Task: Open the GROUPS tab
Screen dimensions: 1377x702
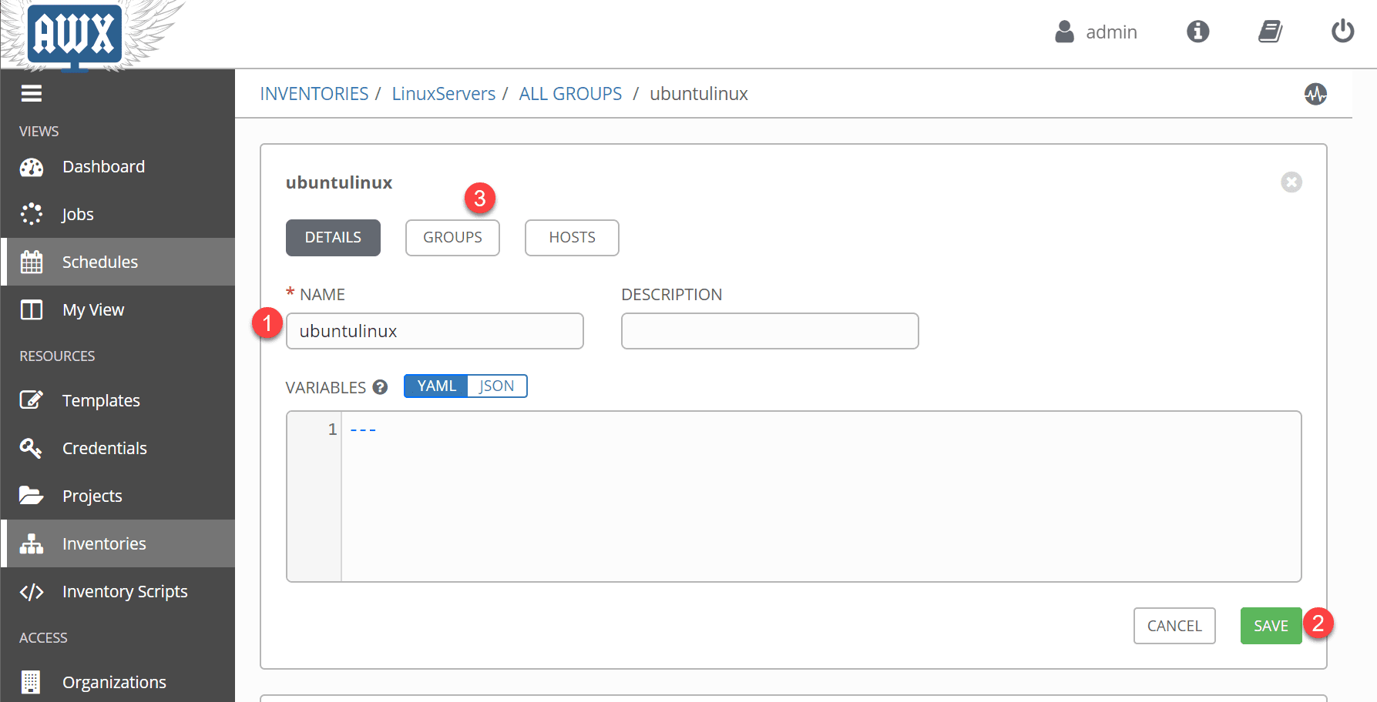Action: [452, 238]
